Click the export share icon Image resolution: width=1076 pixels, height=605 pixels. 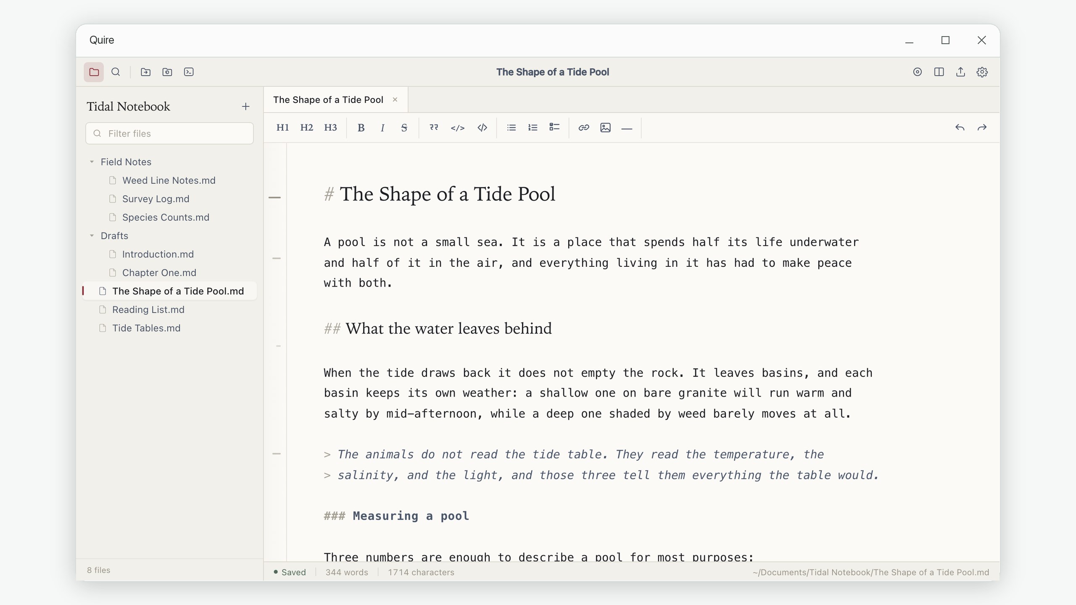[x=960, y=72]
